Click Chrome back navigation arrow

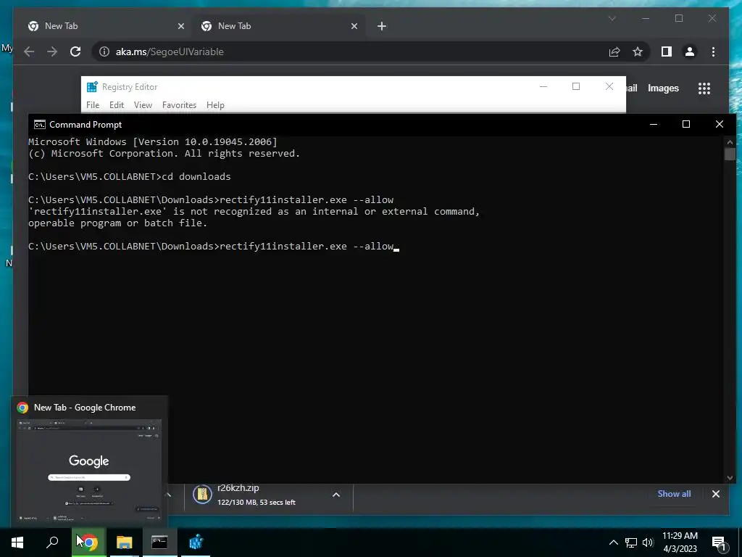pos(29,51)
